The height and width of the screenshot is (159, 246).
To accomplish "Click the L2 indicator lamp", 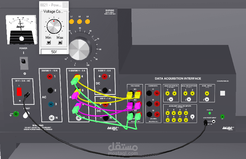I will tap(80, 22).
